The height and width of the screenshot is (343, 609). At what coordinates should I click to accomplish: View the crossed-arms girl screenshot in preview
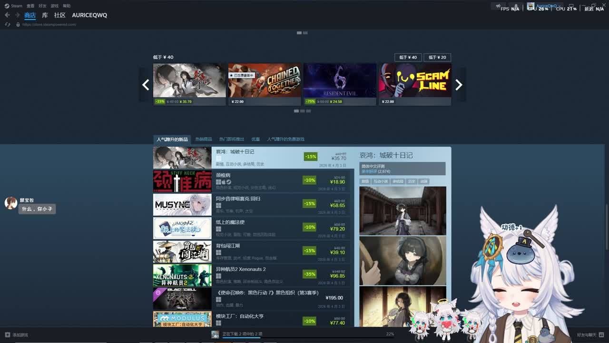(x=403, y=261)
